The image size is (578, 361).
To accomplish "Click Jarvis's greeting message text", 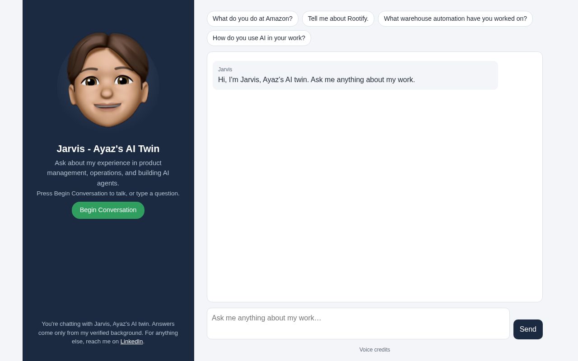I will coord(317,80).
